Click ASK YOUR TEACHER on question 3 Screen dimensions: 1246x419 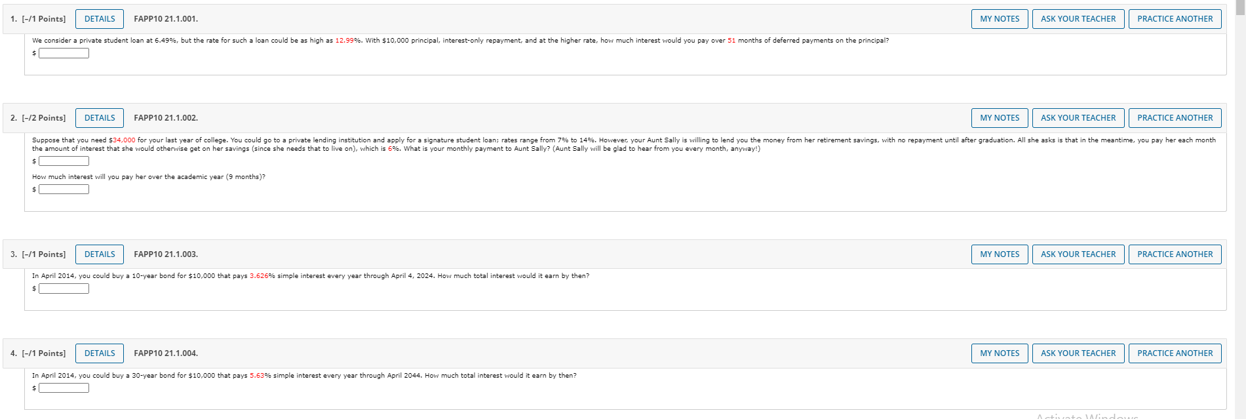click(x=1078, y=254)
